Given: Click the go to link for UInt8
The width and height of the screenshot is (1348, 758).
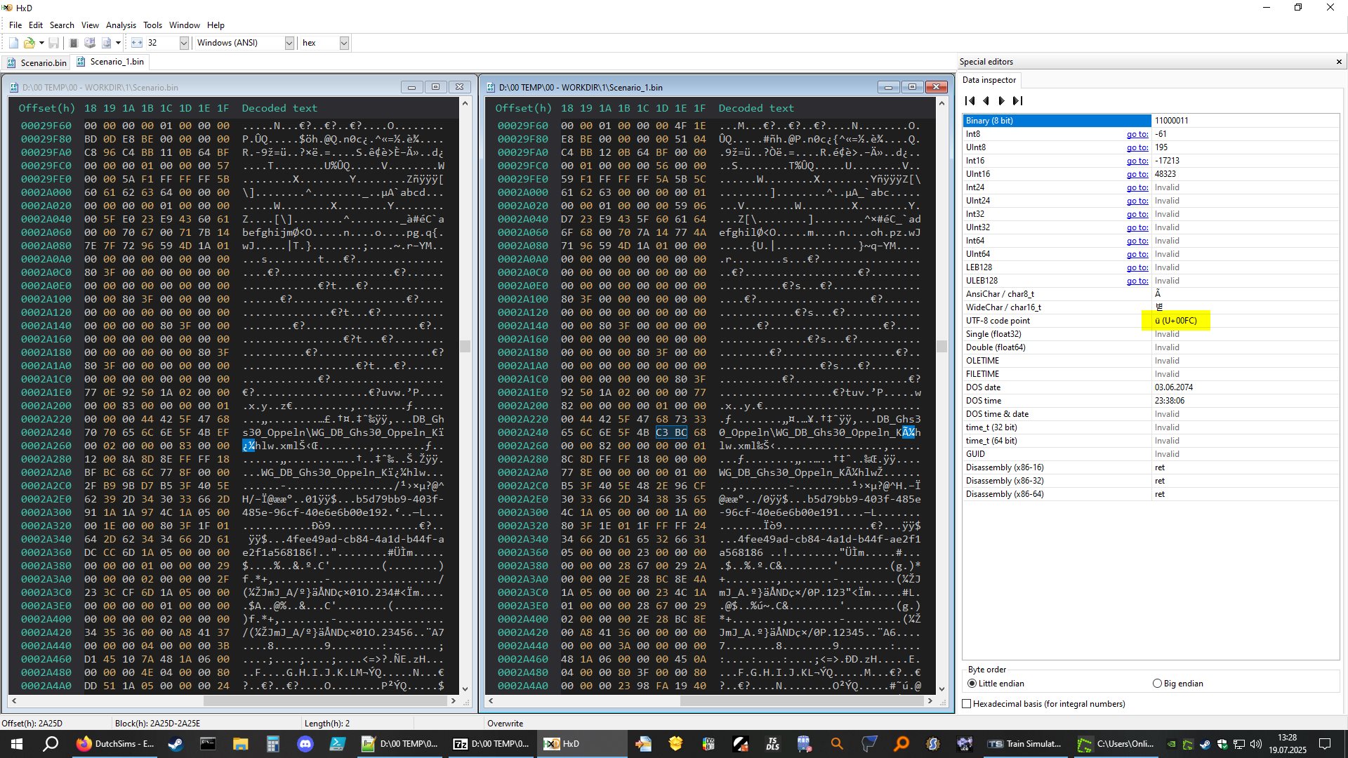Looking at the screenshot, I should coord(1137,147).
